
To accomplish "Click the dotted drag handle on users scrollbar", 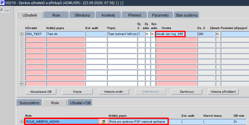I will [21, 57].
